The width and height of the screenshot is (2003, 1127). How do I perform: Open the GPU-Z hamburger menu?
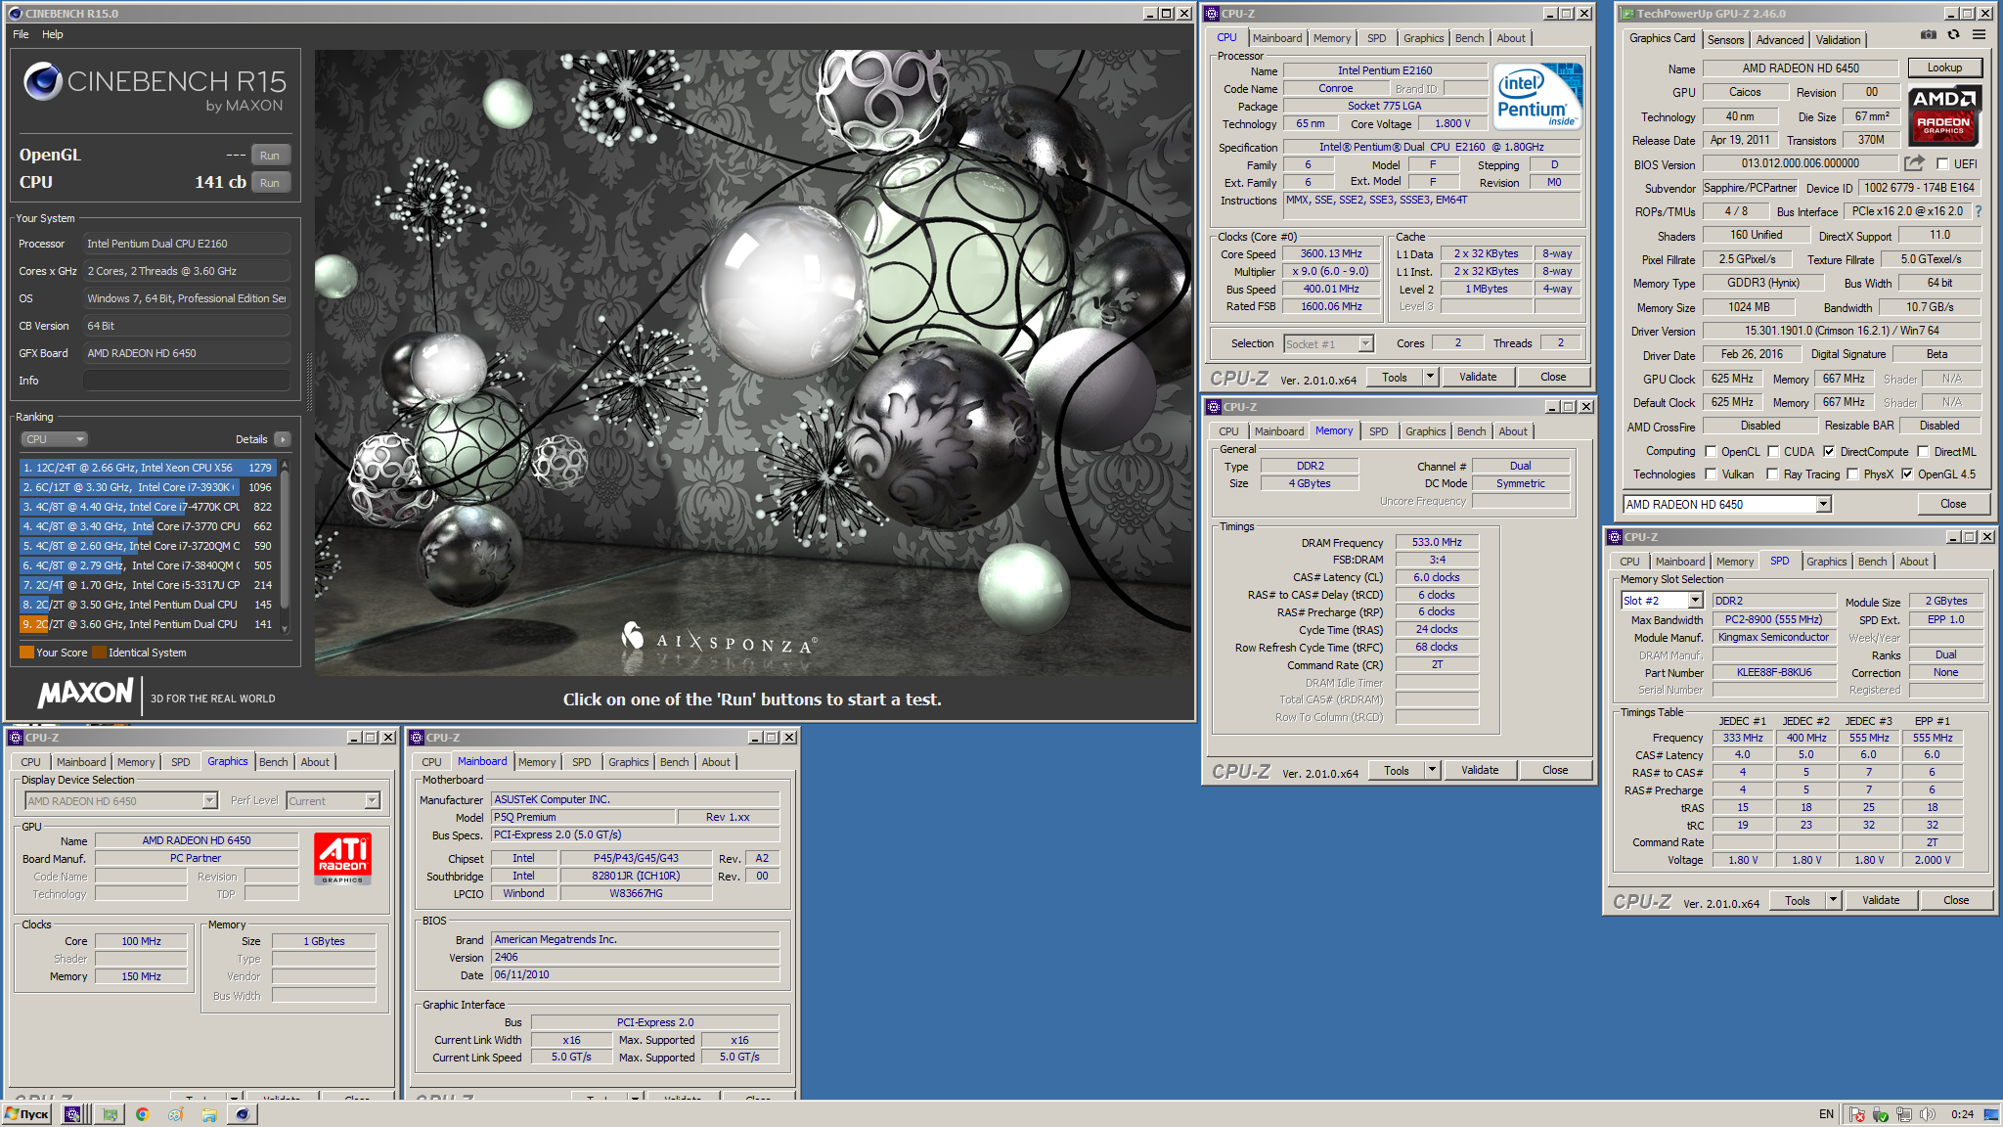coord(1979,35)
